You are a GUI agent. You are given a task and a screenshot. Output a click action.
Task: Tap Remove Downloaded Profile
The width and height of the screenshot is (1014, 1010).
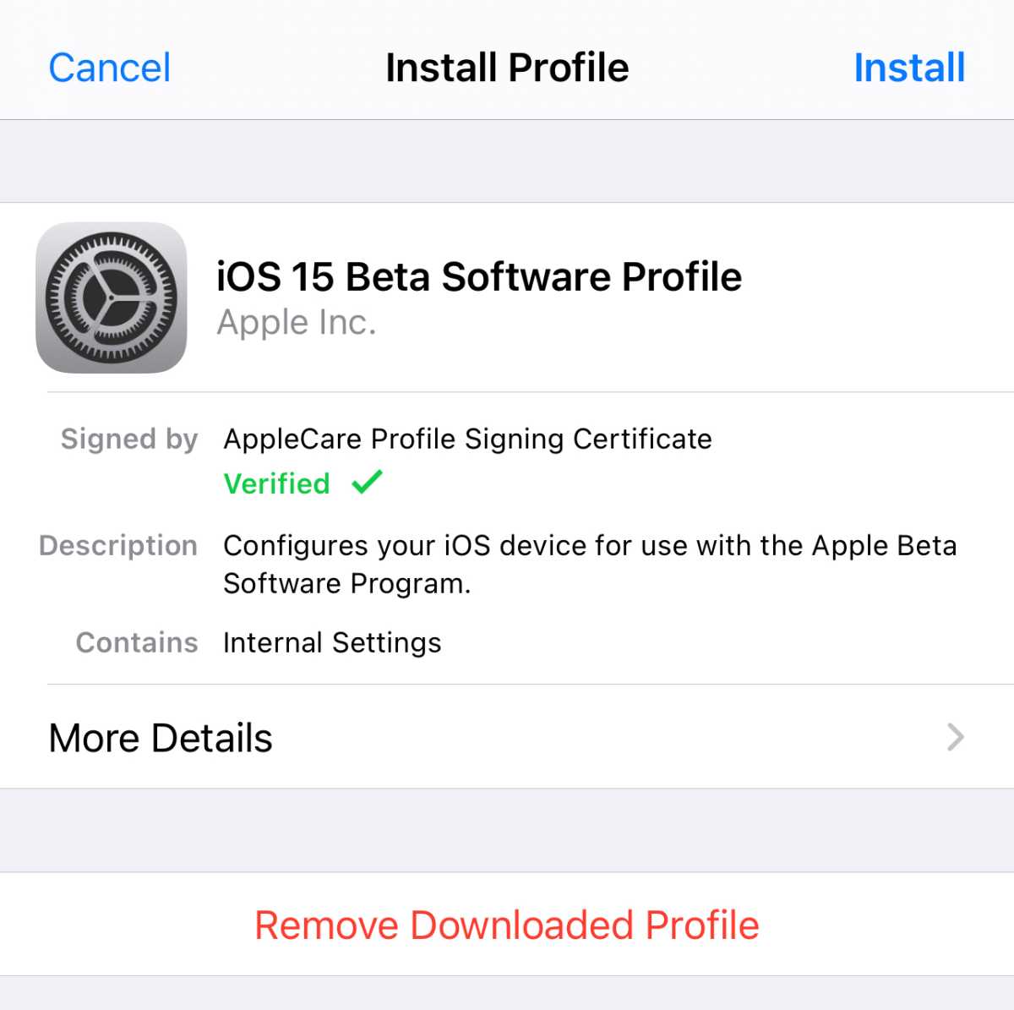507,925
